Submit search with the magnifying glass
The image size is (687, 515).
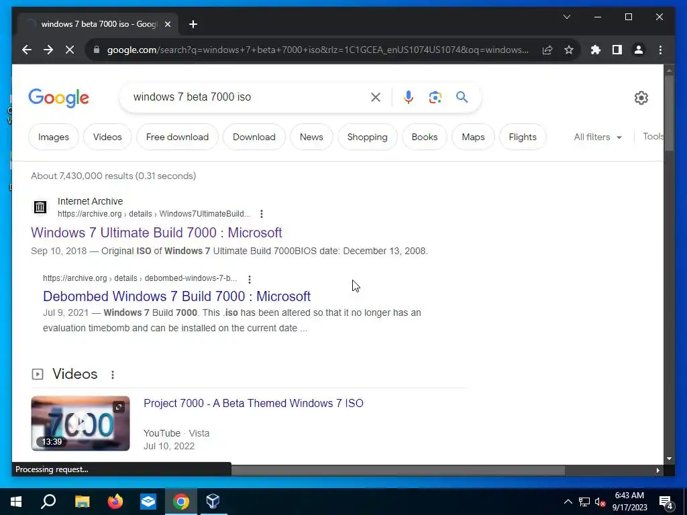point(462,97)
